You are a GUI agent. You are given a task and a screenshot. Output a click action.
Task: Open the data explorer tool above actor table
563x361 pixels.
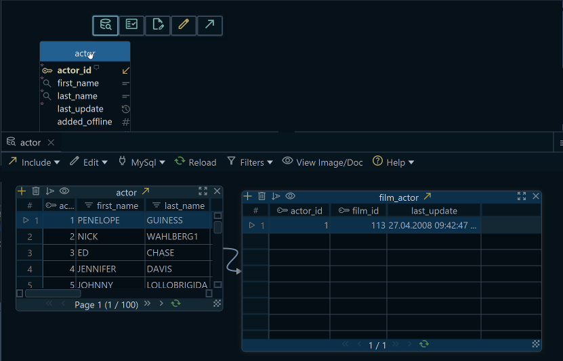(x=105, y=26)
